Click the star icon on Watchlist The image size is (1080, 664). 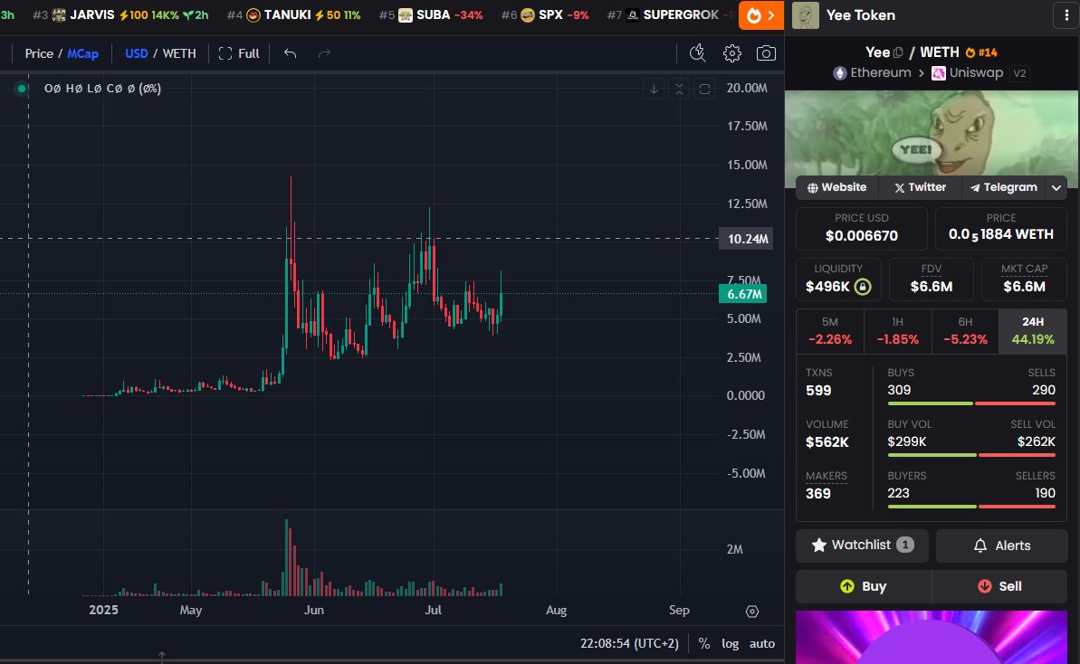pos(819,545)
